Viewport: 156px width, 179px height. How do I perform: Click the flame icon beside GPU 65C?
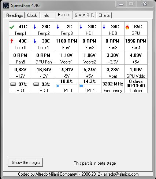point(127,27)
